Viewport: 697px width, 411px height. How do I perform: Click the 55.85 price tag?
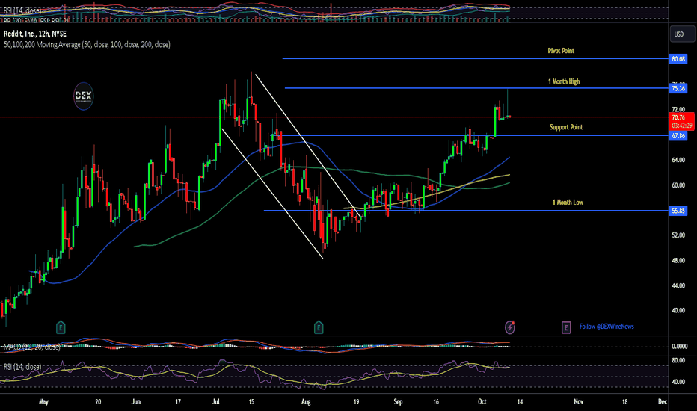click(x=678, y=211)
